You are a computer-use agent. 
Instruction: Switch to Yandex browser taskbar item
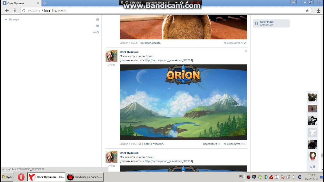pyautogui.click(x=46, y=177)
